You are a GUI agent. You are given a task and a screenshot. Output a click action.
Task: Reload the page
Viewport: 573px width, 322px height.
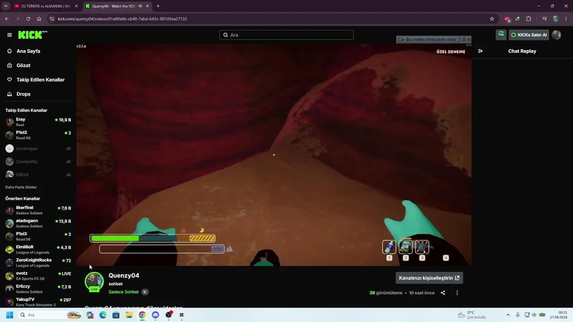(28, 19)
